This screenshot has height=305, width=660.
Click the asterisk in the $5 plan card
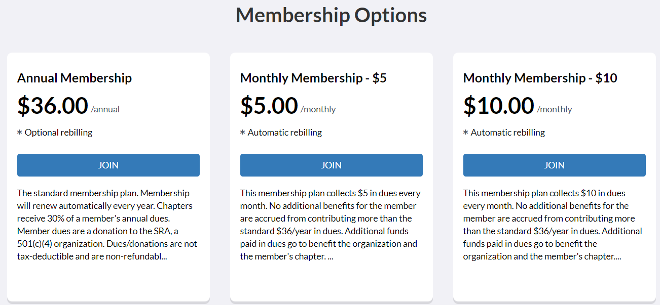[x=243, y=133]
